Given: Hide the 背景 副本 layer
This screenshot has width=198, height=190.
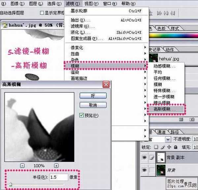Looking at the screenshot, I should pos(144,157).
